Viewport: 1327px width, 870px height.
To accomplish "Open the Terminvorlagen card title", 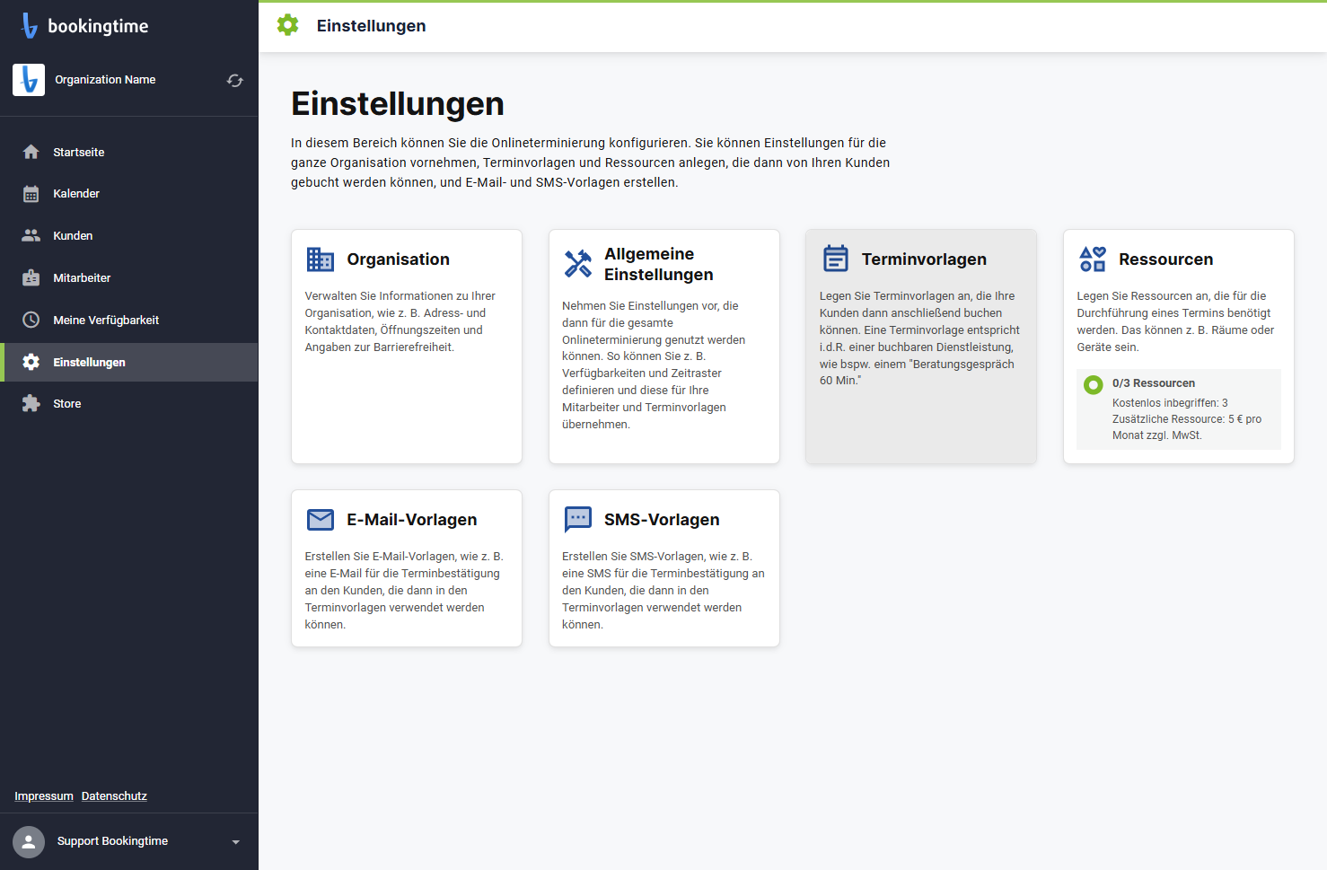I will [x=924, y=259].
